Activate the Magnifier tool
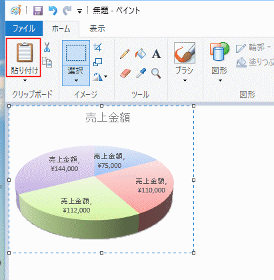Image resolution: width=274 pixels, height=280 pixels. tap(156, 74)
